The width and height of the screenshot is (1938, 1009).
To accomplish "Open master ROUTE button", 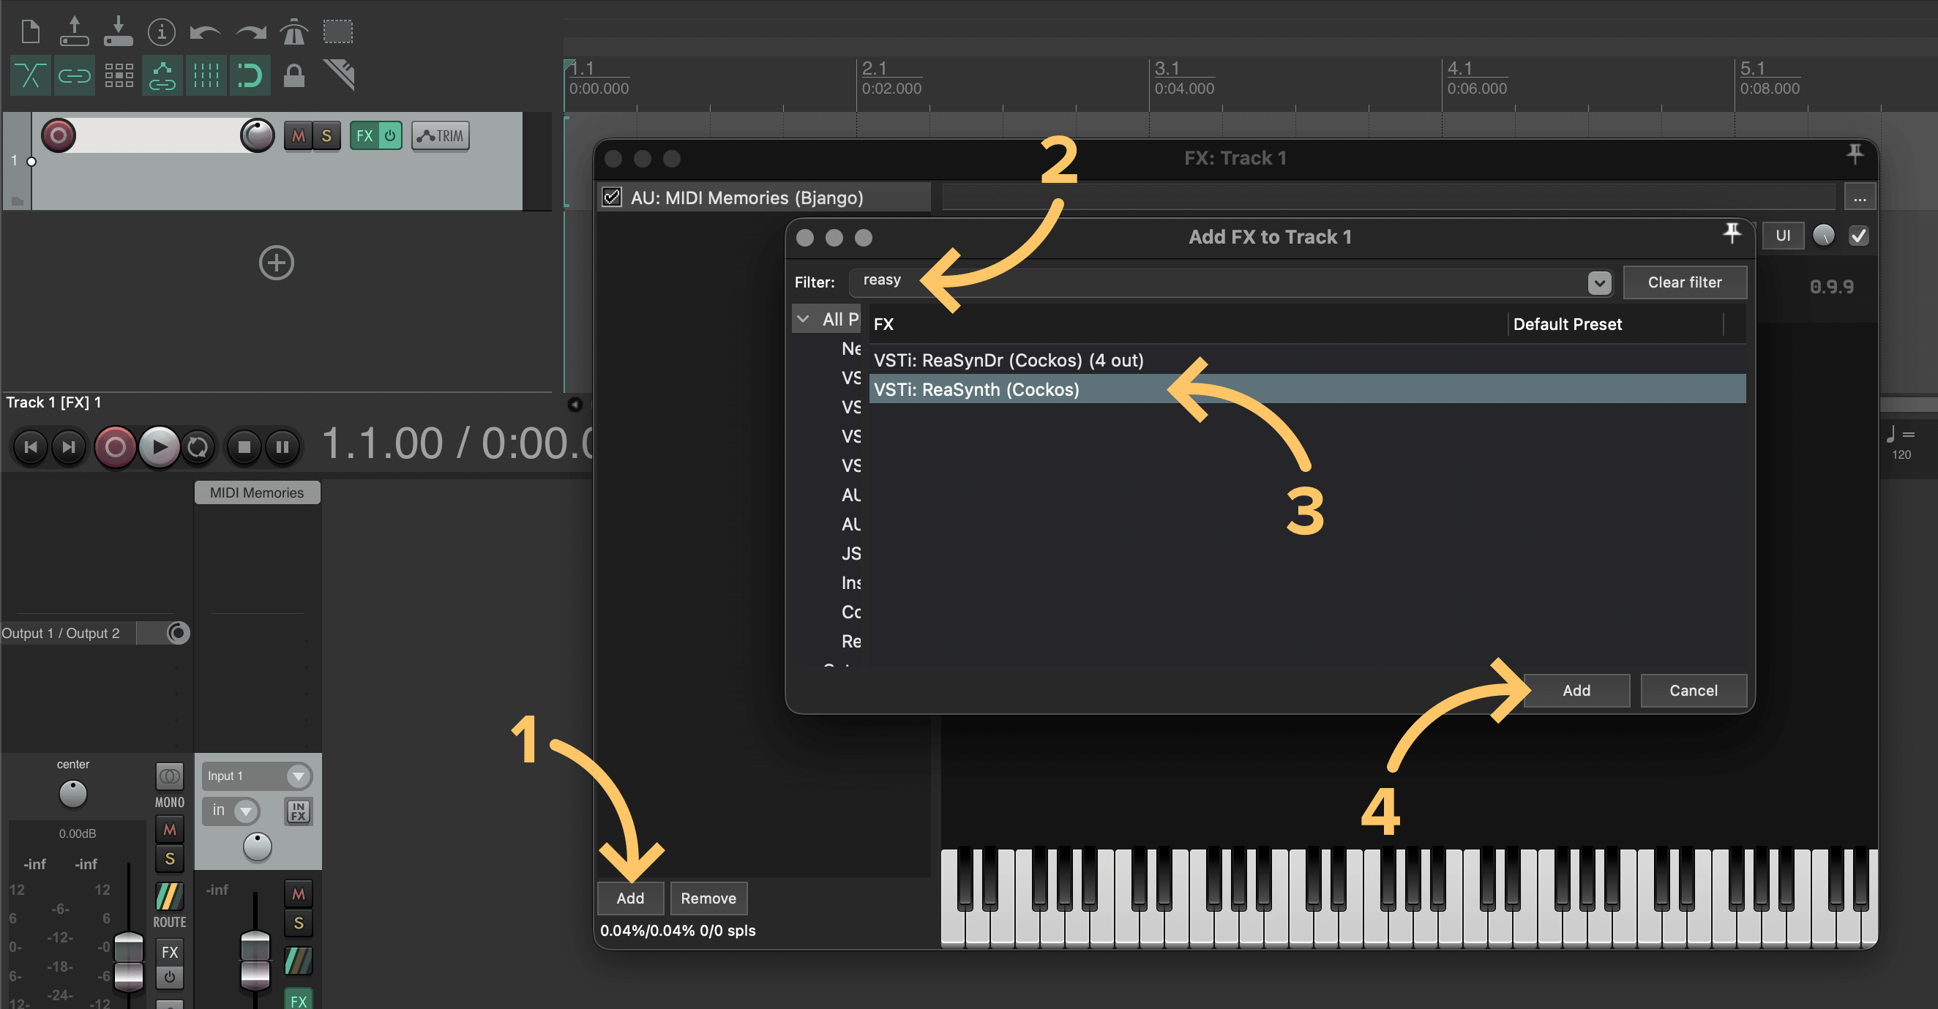I will tap(169, 896).
